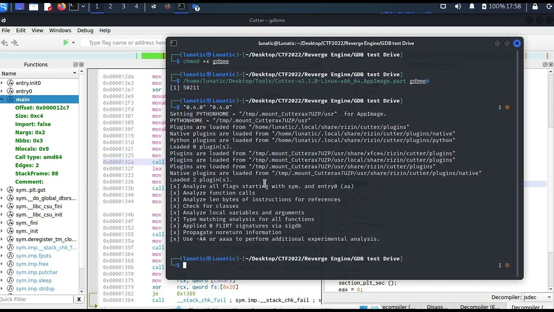The width and height of the screenshot is (554, 312).
Task: Expand the entry.init0 function item
Action: tap(3, 83)
